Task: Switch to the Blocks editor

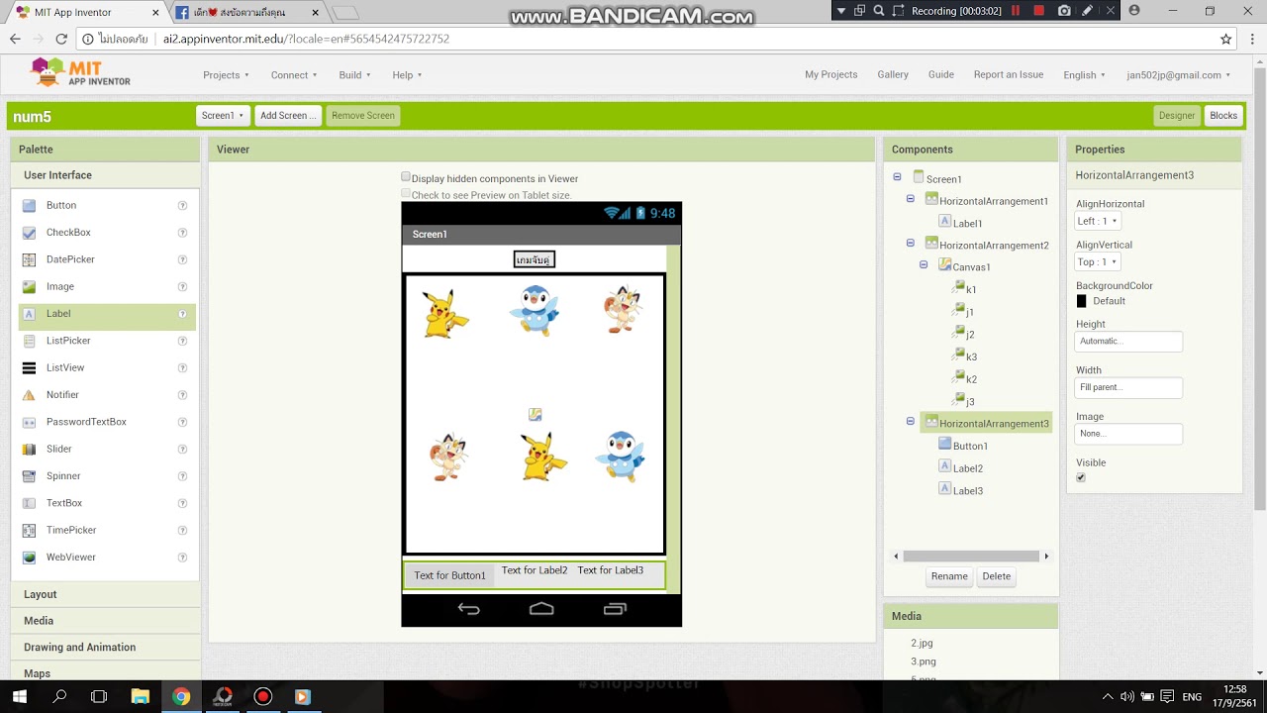Action: coord(1223,116)
